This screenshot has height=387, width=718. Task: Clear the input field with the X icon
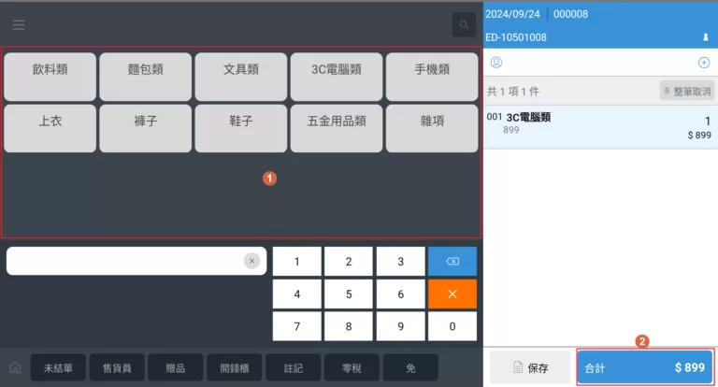[251, 261]
